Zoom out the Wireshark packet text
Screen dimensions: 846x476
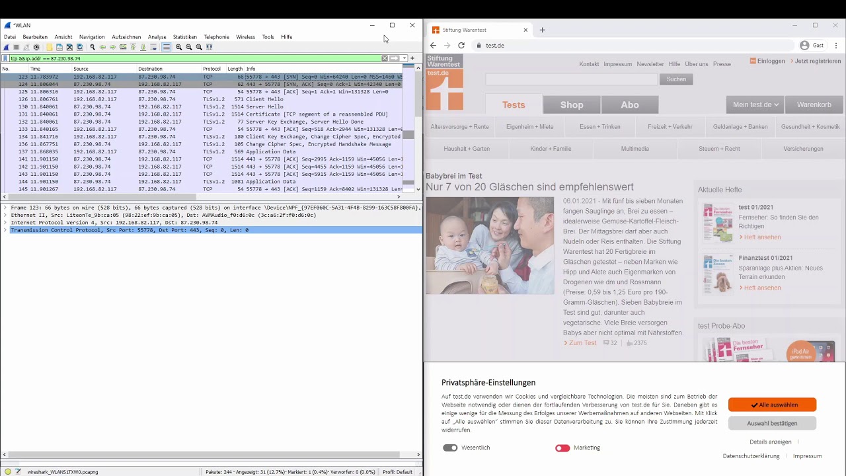189,47
